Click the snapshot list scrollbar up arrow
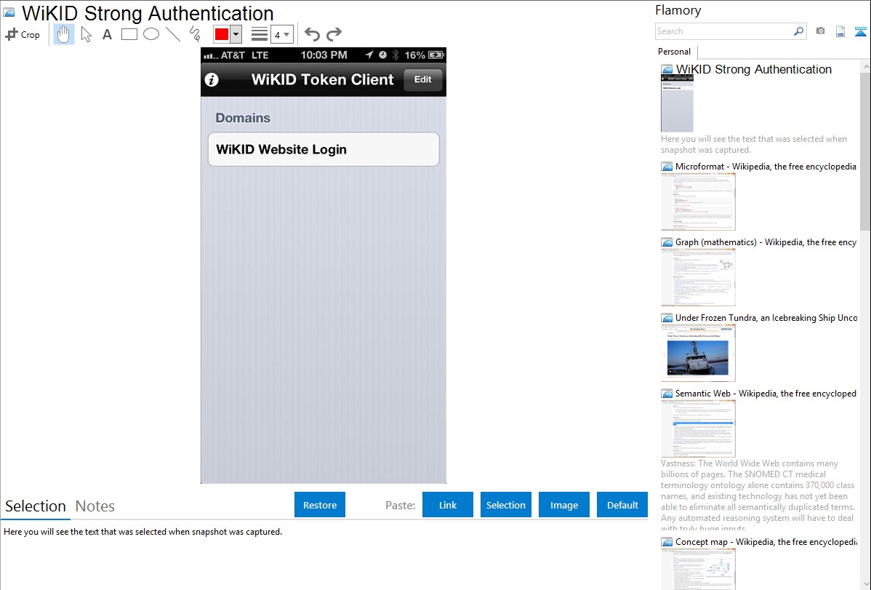This screenshot has height=590, width=871. [x=865, y=66]
